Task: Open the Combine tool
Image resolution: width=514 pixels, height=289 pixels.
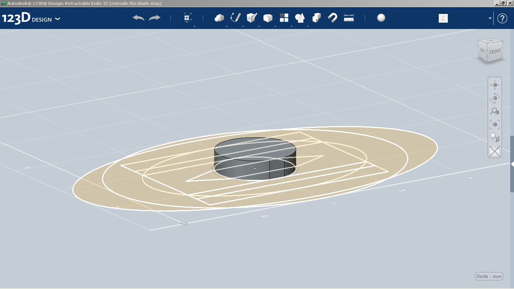Action: coord(316,17)
